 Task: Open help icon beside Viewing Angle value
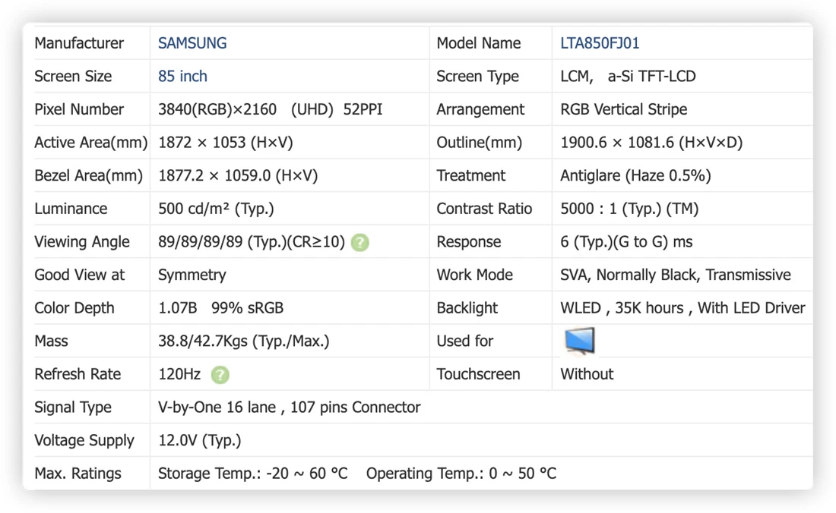(360, 243)
